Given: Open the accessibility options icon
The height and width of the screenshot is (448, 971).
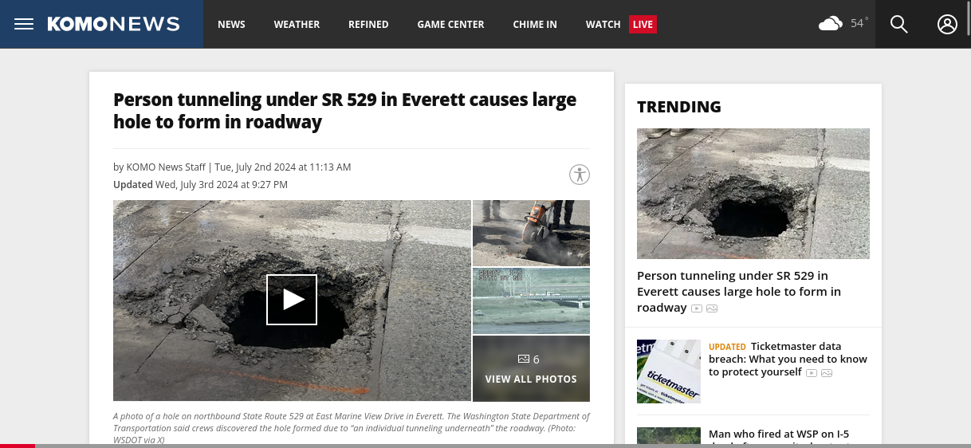Looking at the screenshot, I should 580,175.
